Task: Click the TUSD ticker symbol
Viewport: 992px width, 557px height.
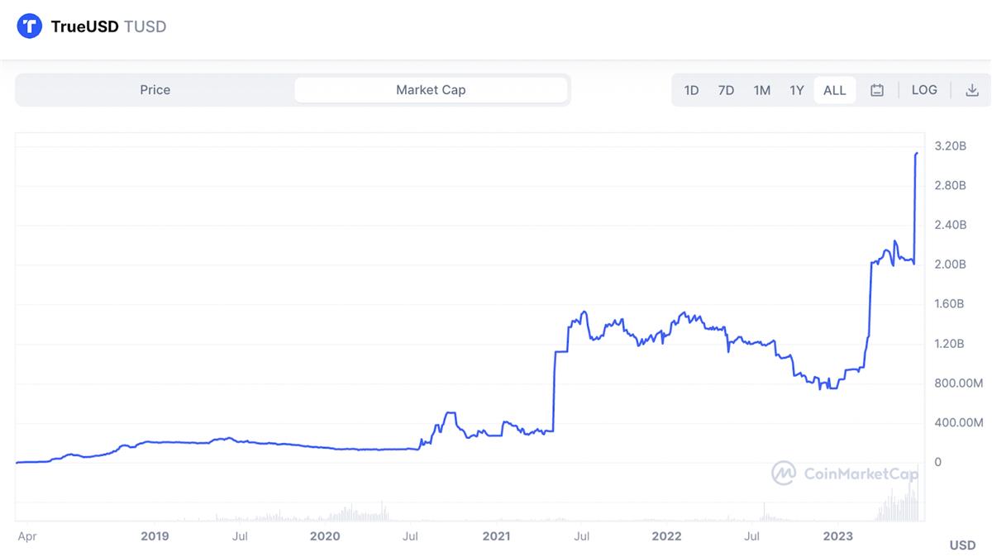Action: pyautogui.click(x=145, y=26)
